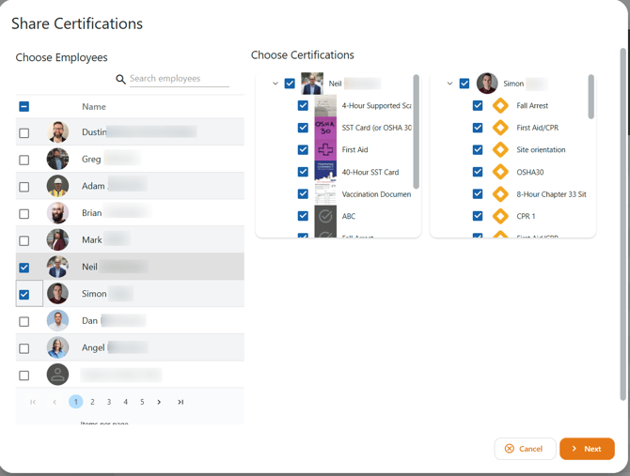Click the 40-Hour SST Card thumbnail
The width and height of the screenshot is (630, 476).
coord(325,172)
